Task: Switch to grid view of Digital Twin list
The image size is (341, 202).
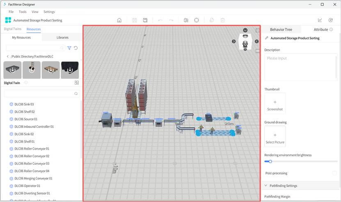Action: pos(76,83)
